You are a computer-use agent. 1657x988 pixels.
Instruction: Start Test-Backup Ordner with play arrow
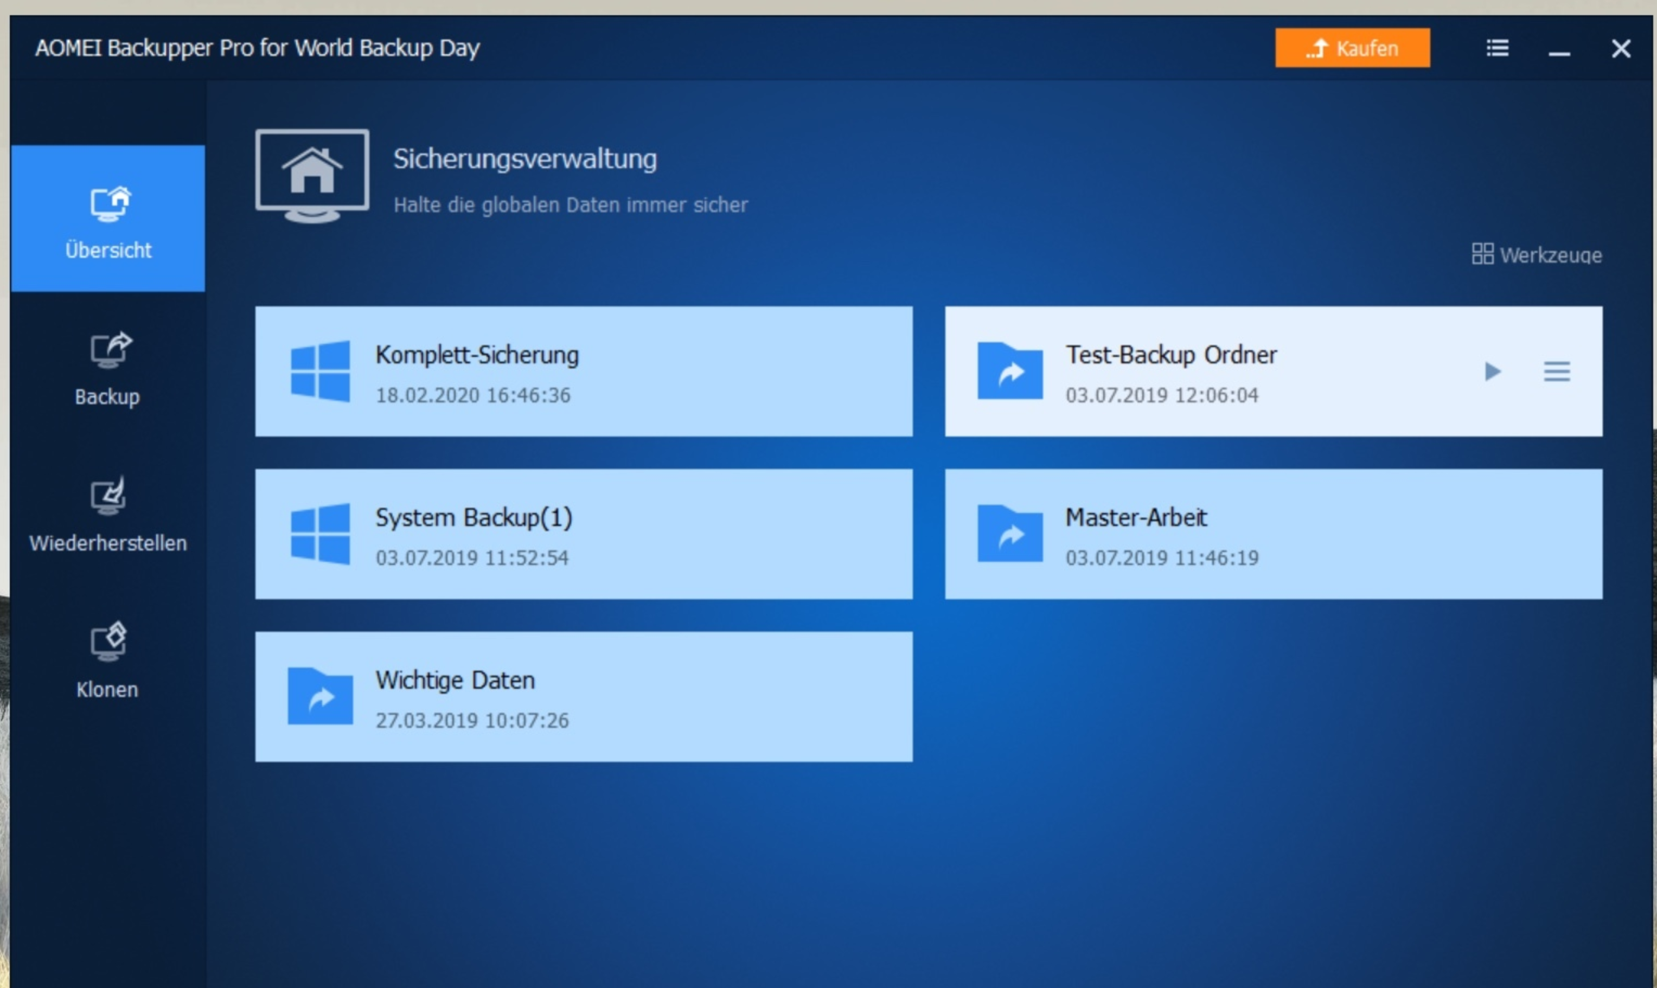tap(1493, 371)
